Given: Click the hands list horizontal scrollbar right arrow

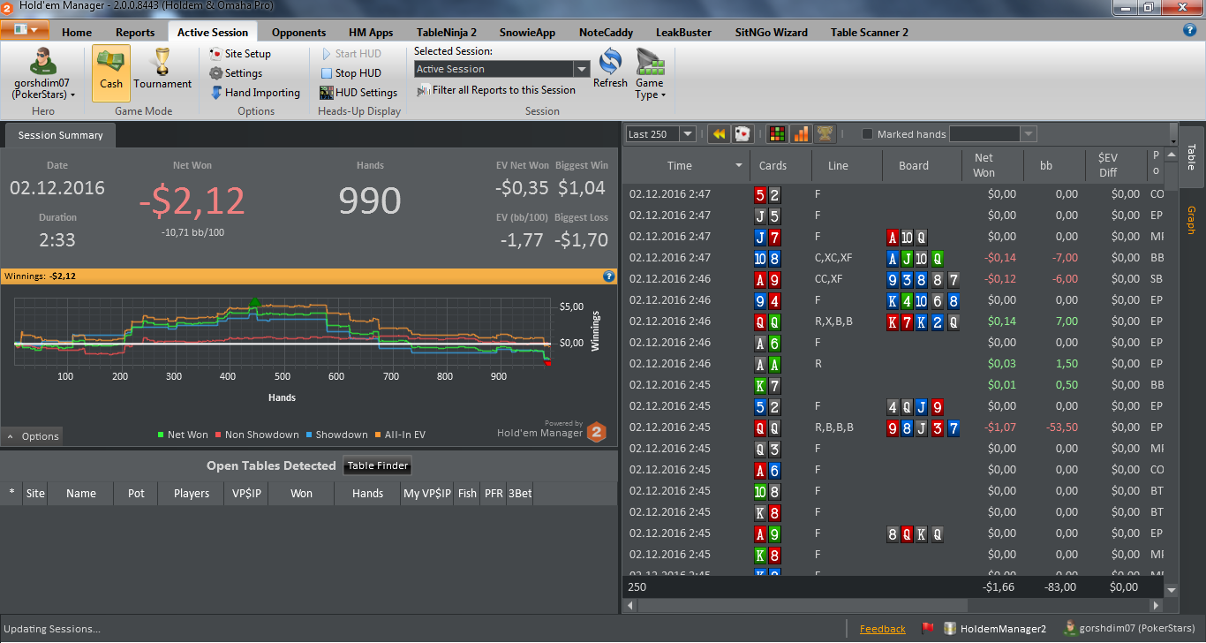Looking at the screenshot, I should pyautogui.click(x=1157, y=606).
